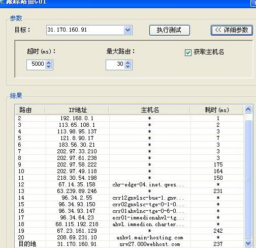Click the results scrollbar up arrow
Viewport: 256px width, 248px height.
248,109
